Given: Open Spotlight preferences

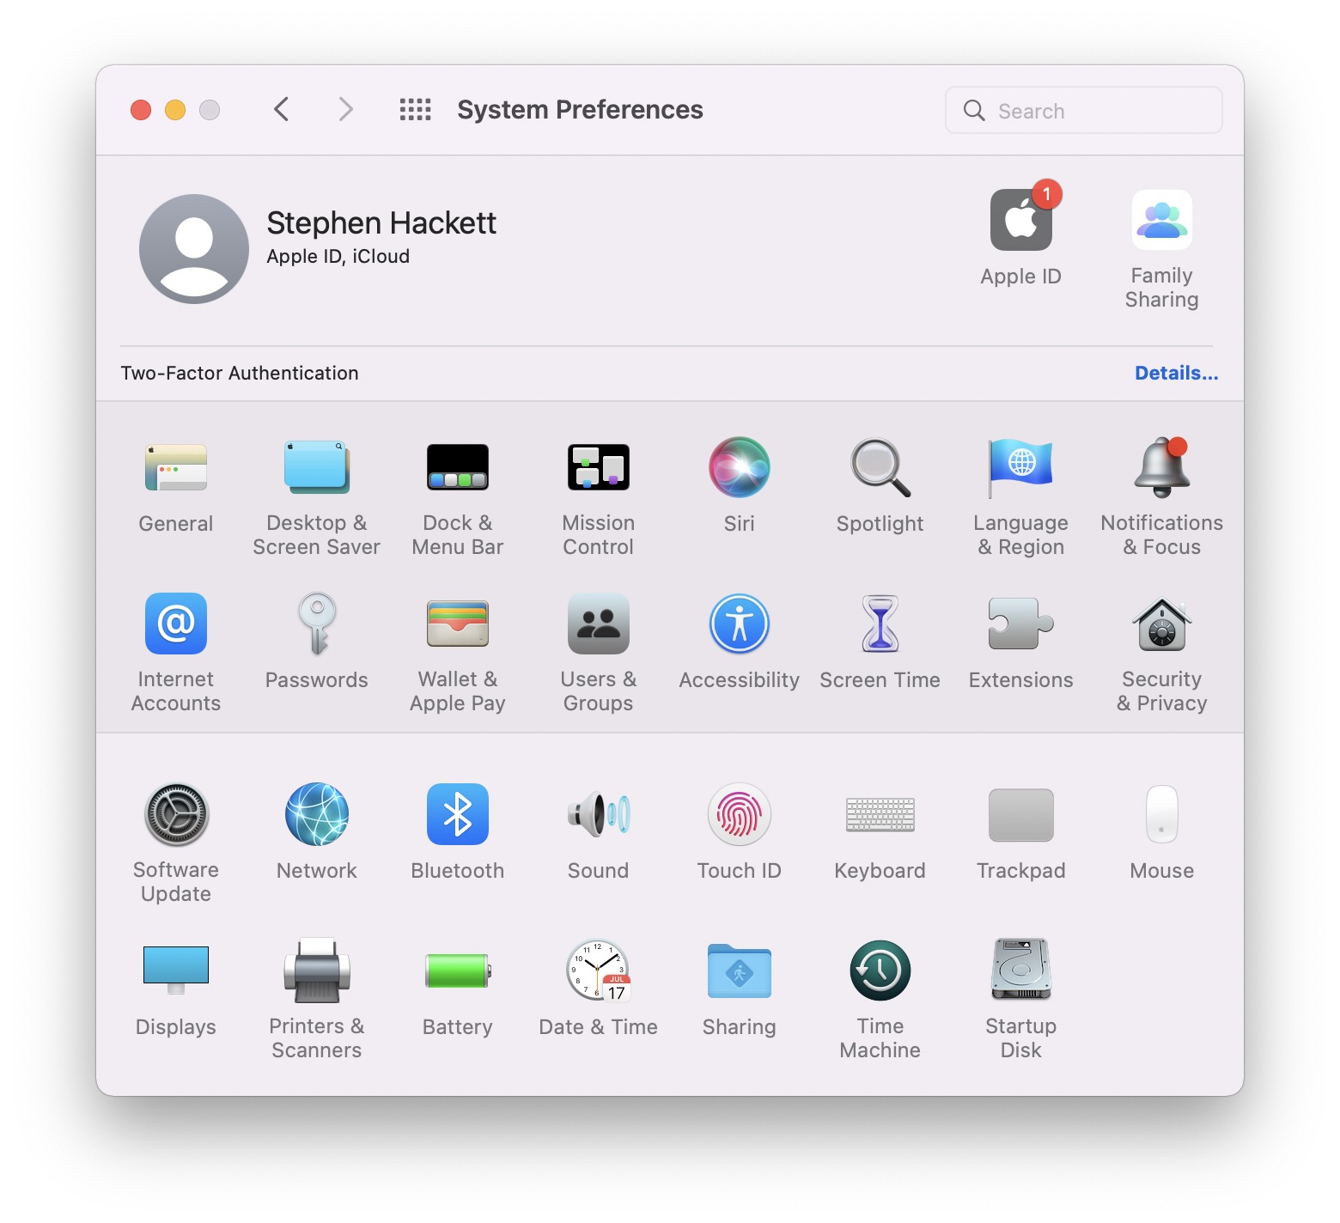Looking at the screenshot, I should pyautogui.click(x=880, y=468).
